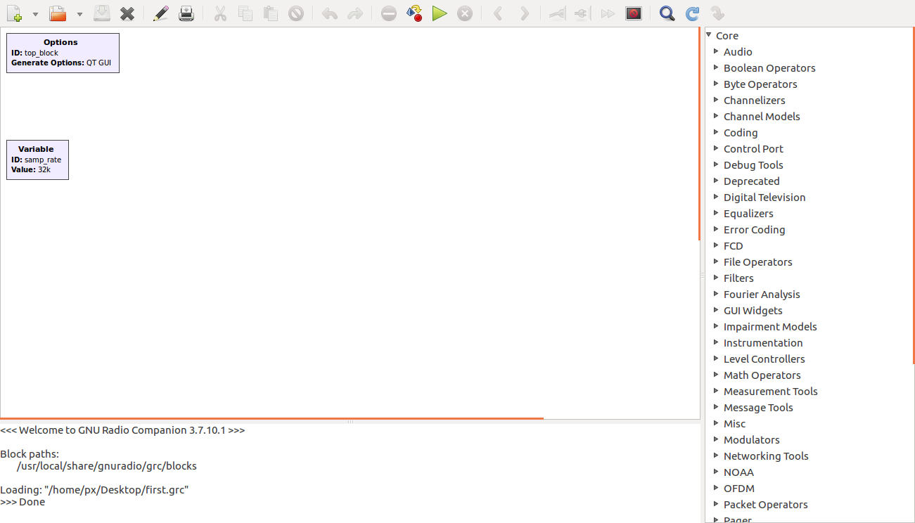Click the Print icon

(x=186, y=13)
